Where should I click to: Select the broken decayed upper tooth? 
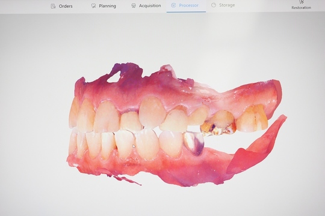click(x=218, y=124)
